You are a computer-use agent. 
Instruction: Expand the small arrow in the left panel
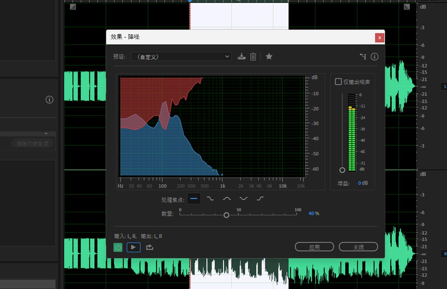pos(46,133)
